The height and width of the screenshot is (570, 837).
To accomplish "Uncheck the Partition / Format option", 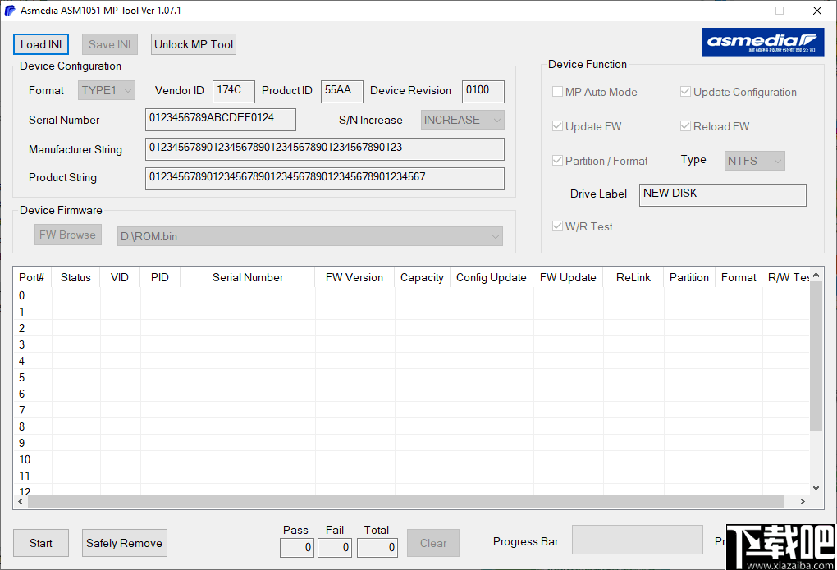I will tap(557, 161).
